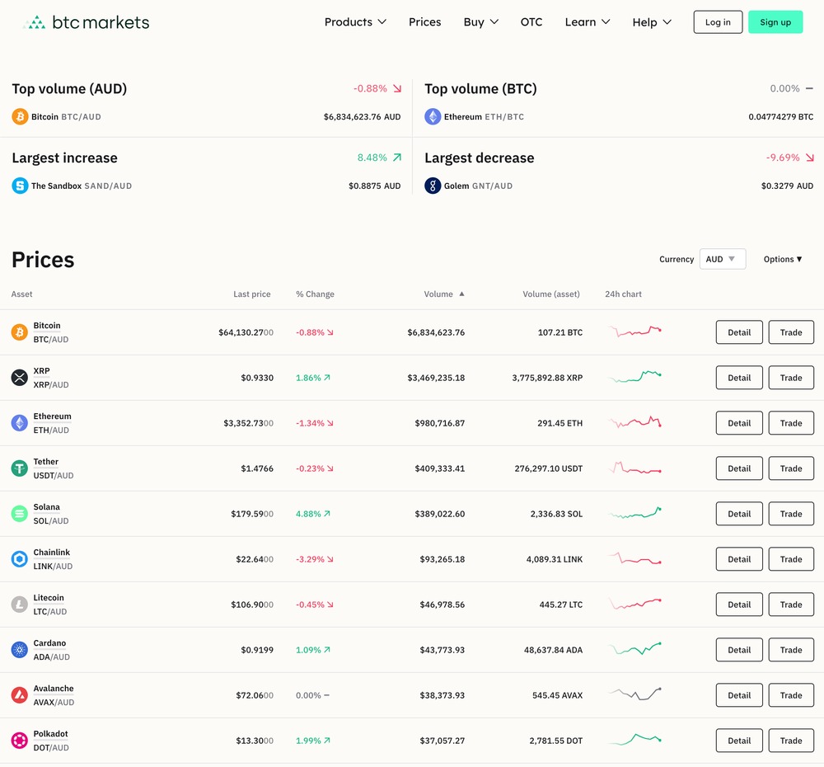This screenshot has width=824, height=767.
Task: Sort by Last price column header
Action: [x=251, y=294]
